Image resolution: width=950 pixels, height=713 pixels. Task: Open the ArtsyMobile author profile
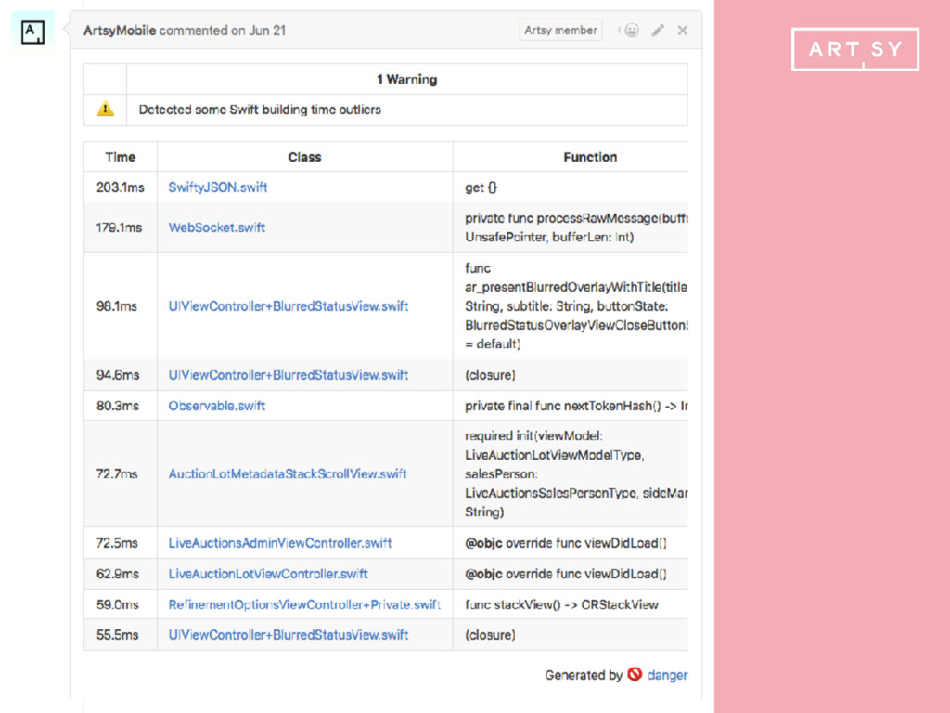(x=120, y=31)
